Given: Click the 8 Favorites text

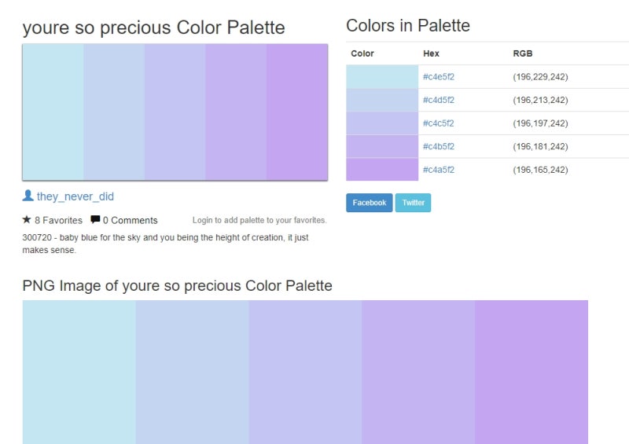Looking at the screenshot, I should (x=58, y=220).
